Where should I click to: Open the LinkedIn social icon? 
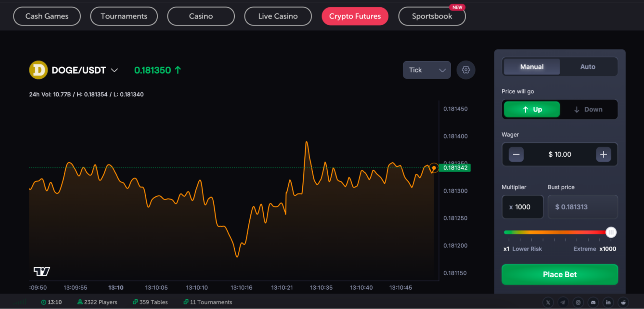pyautogui.click(x=608, y=302)
